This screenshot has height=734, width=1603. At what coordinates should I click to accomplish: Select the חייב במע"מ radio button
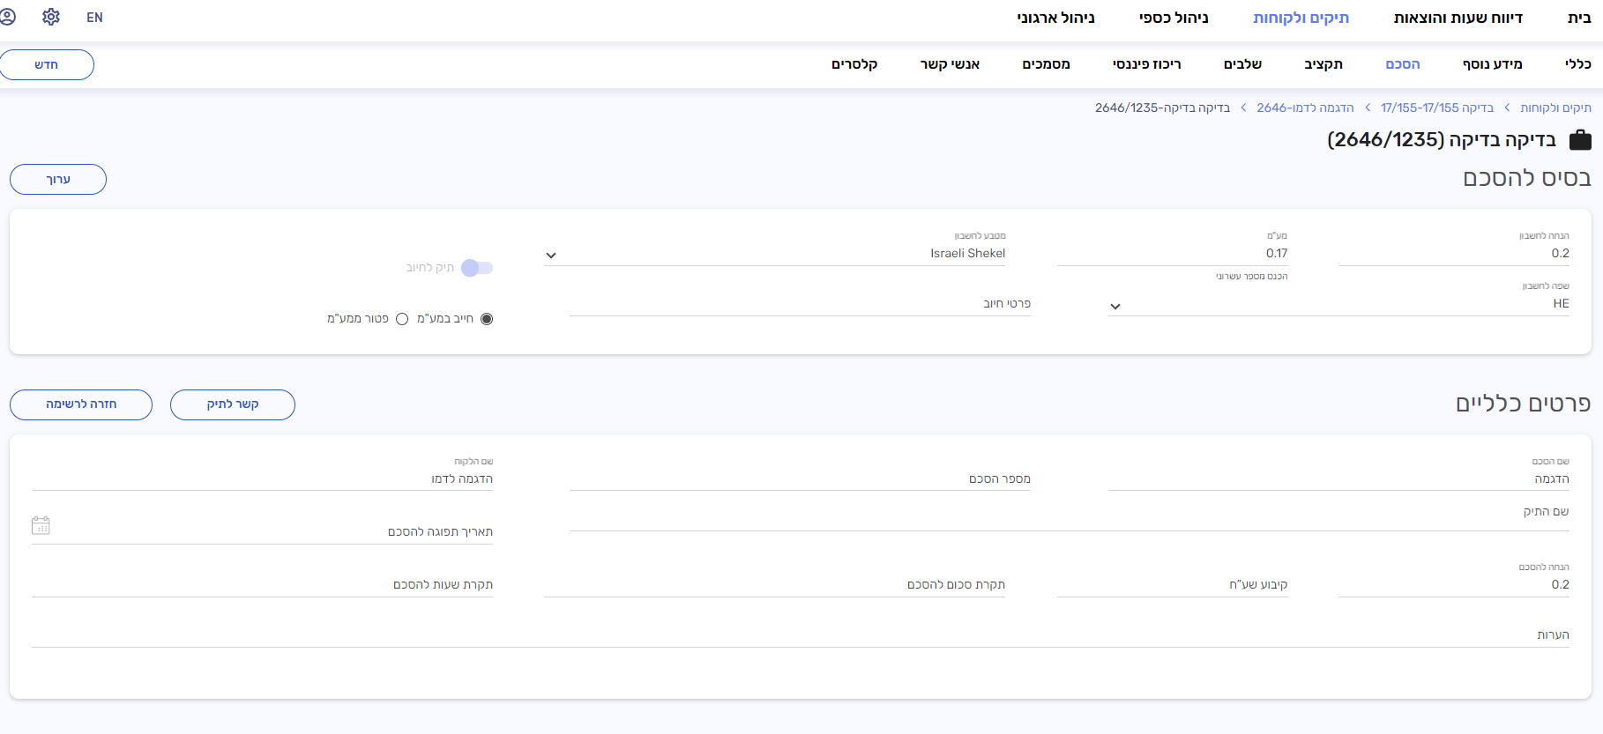click(487, 319)
